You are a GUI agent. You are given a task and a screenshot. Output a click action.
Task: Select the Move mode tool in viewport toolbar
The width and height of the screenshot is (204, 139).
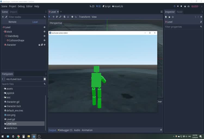click(x=53, y=17)
